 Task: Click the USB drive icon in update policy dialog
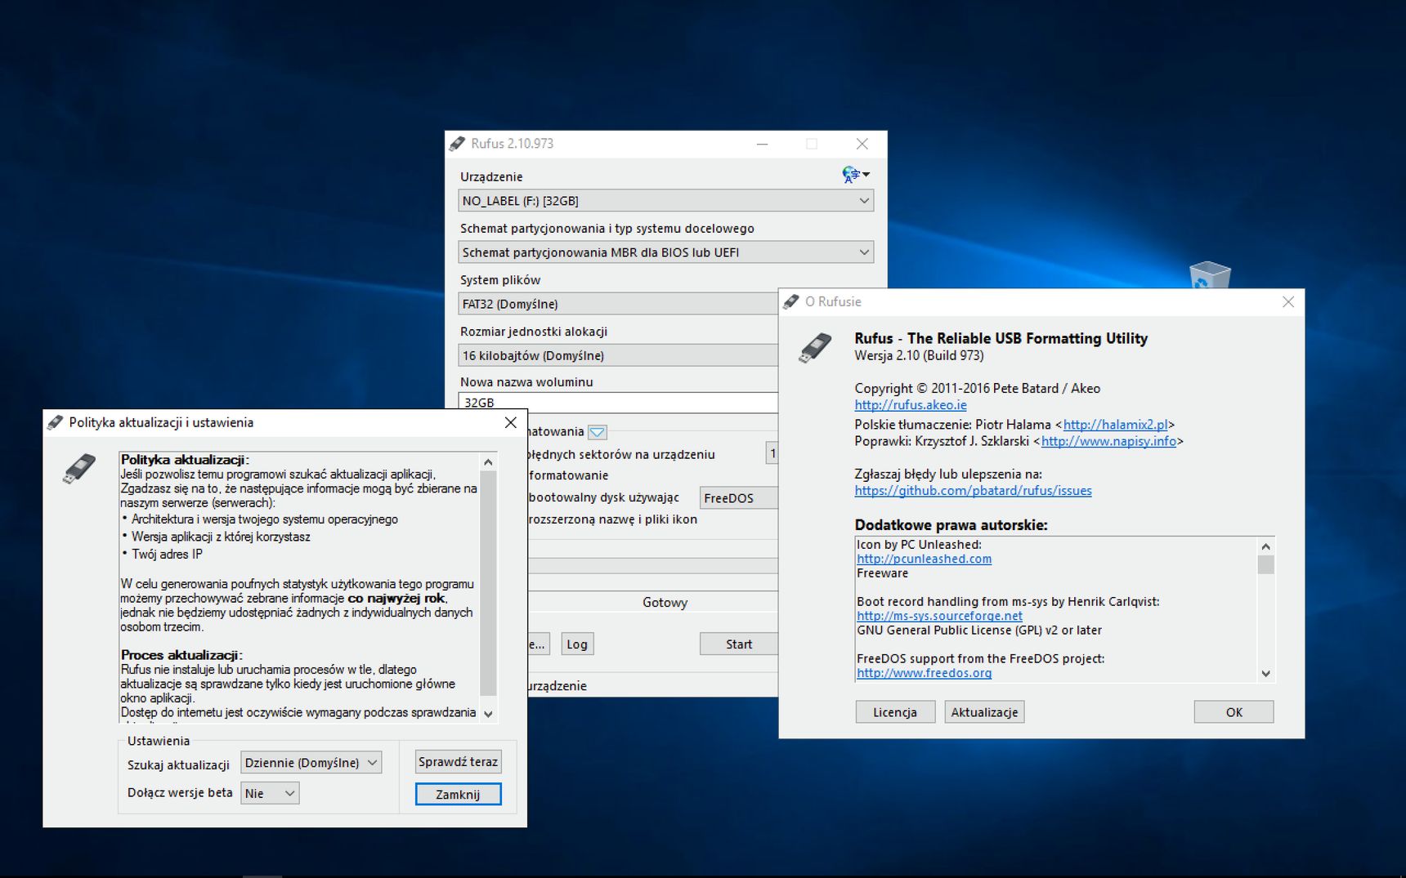[79, 469]
